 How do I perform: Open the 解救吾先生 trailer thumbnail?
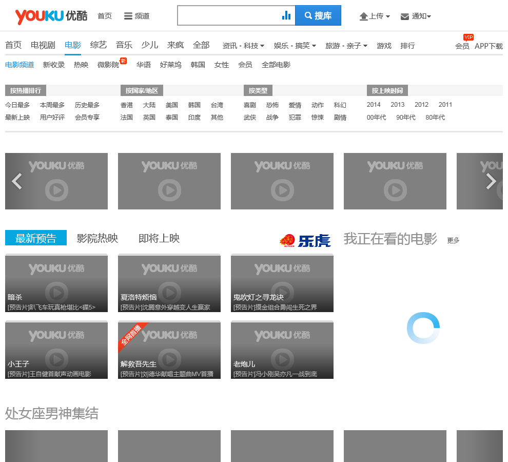169,351
